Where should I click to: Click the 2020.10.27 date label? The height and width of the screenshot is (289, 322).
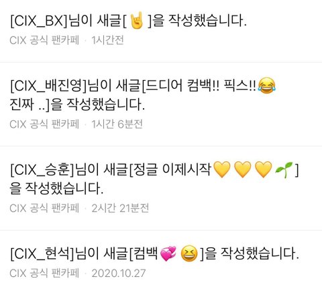[x=119, y=274]
